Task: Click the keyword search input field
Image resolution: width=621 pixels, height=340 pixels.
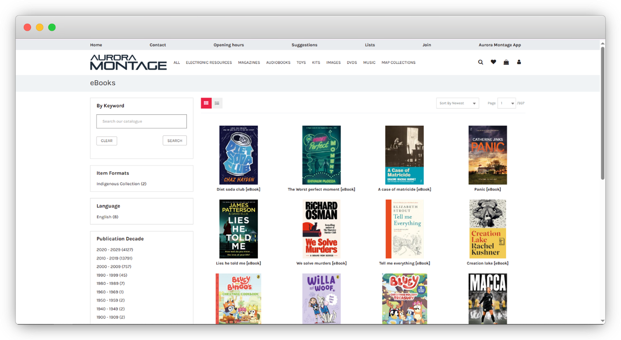Action: 142,121
